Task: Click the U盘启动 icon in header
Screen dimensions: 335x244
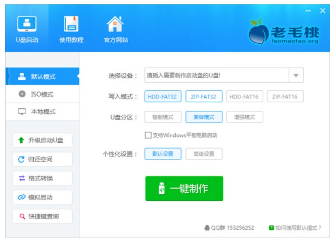Action: 27,25
